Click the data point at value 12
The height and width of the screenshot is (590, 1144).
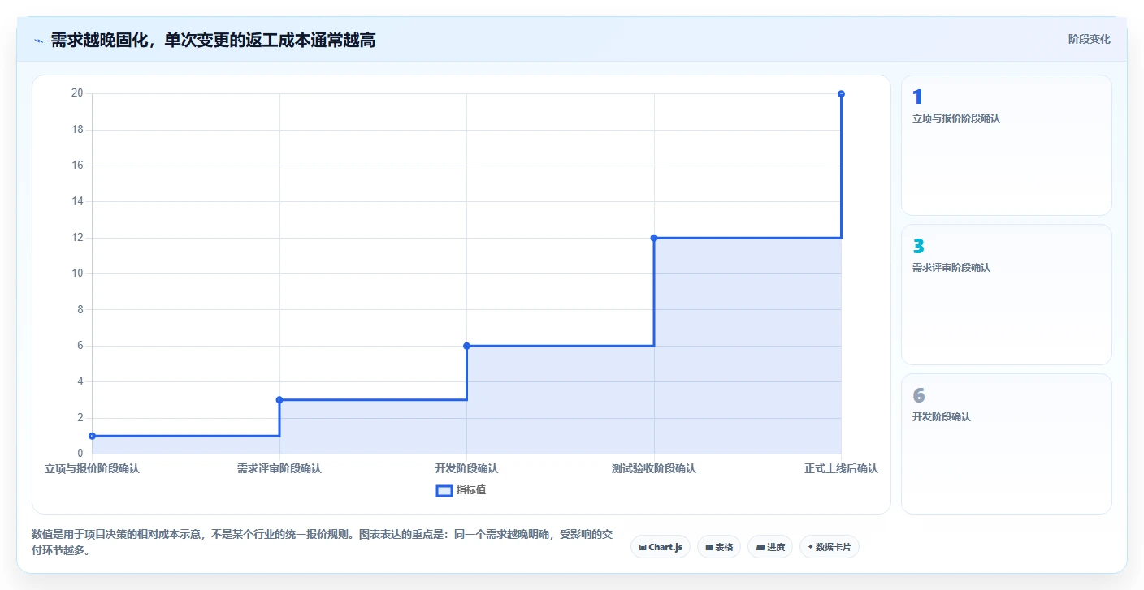pyautogui.click(x=654, y=238)
